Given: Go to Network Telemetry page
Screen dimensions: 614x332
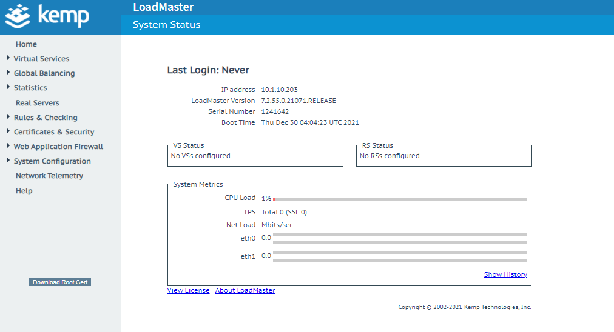Looking at the screenshot, I should tap(49, 176).
